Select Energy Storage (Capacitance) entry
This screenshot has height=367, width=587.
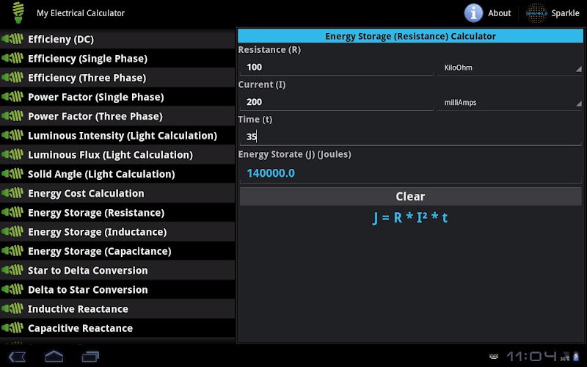tap(117, 251)
